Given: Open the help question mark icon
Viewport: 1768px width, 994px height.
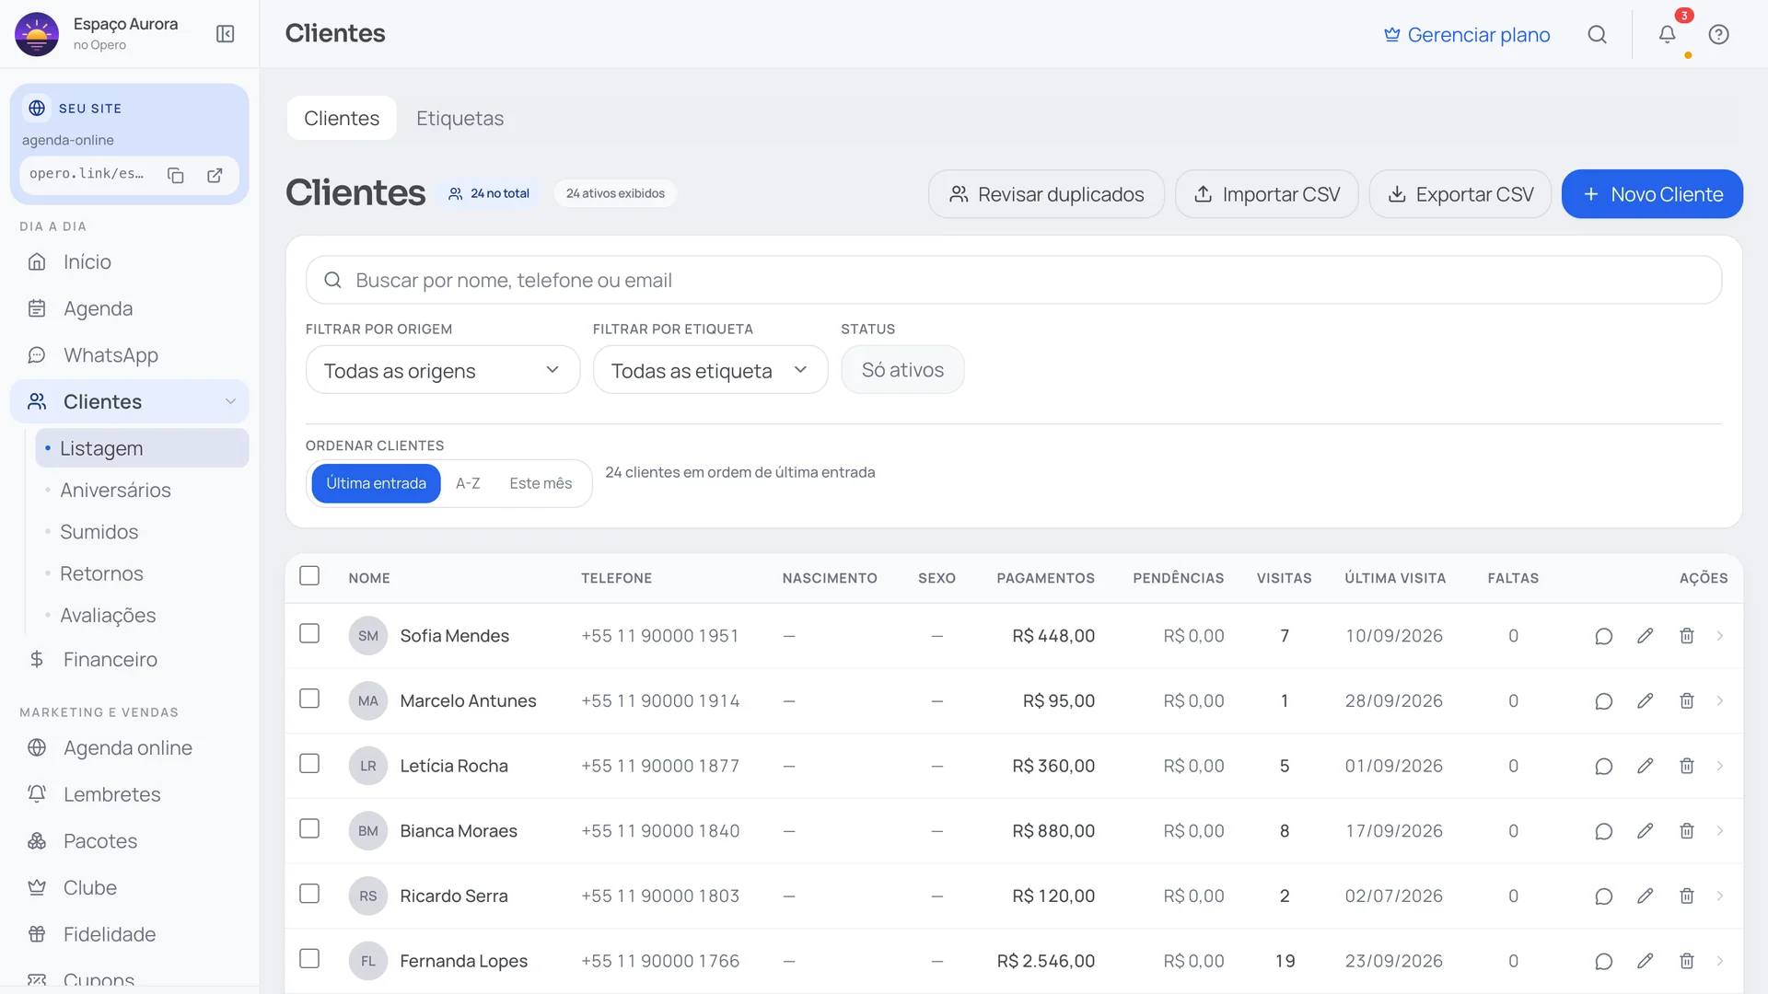Looking at the screenshot, I should point(1718,34).
